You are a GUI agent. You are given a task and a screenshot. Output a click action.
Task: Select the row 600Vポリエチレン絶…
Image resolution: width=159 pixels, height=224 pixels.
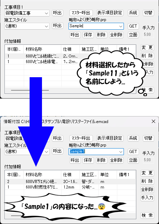pos(70,182)
